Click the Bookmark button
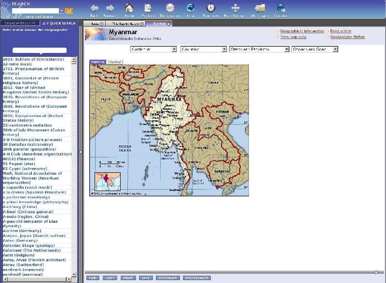Screen dimensions: 386x283 168,278
